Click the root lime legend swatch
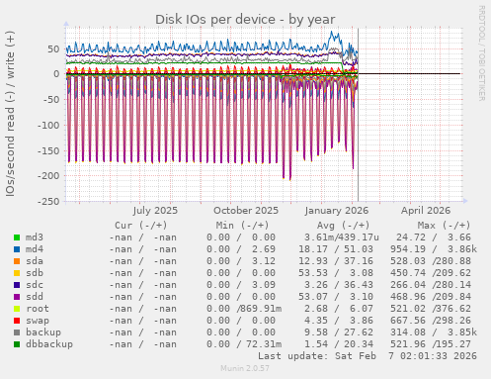Image resolution: width=491 pixels, height=379 pixels. (x=17, y=309)
